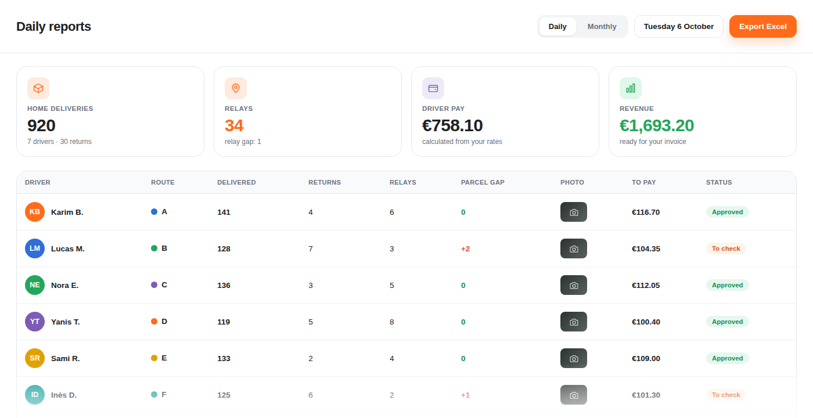This screenshot has height=418, width=813.
Task: Click Lucas M.'s parcel gap +2
Action: tap(465, 248)
